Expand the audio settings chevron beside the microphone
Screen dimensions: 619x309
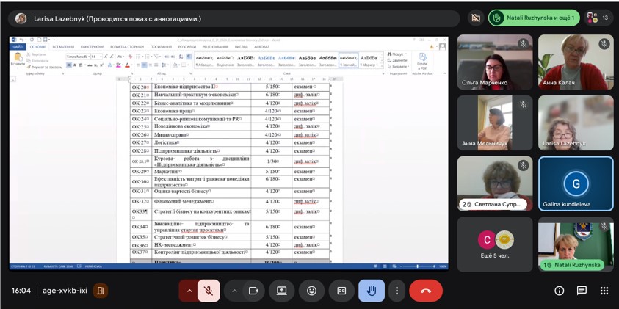189,291
